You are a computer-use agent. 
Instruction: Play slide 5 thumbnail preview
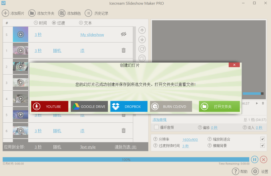coord(21,115)
